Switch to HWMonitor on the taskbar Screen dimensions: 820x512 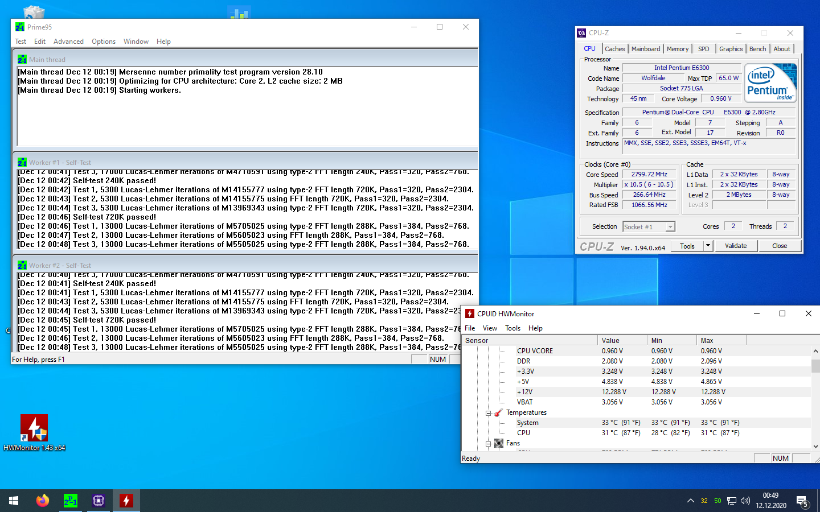(x=126, y=501)
